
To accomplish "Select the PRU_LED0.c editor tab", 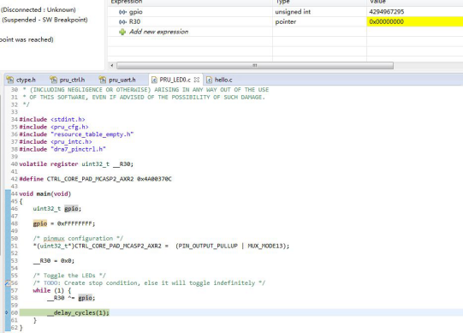I will [175, 80].
